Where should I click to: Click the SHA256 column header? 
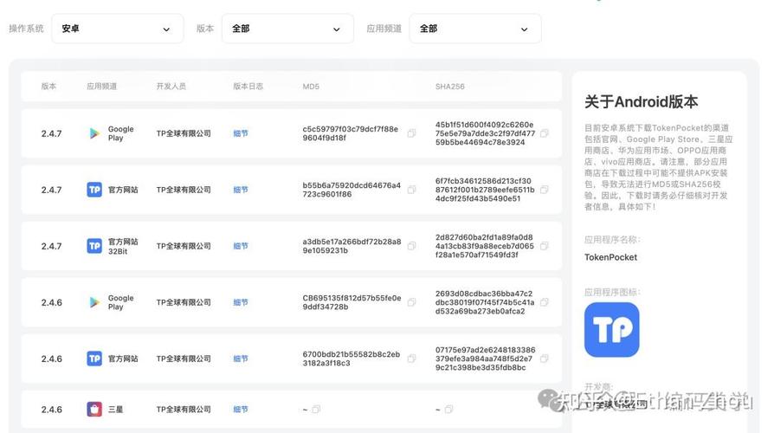(449, 87)
